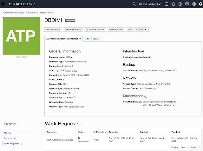Screen dimensions: 203x151
Task: Open the Performance Hub button
Action: [73, 30]
